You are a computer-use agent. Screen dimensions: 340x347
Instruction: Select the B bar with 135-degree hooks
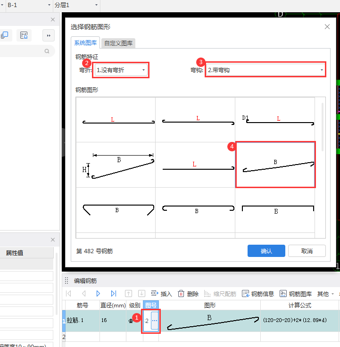(x=116, y=210)
